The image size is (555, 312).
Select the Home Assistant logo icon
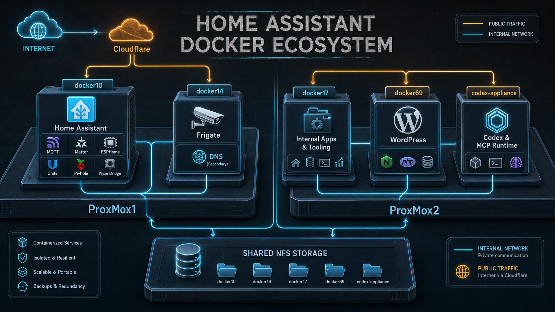point(81,109)
